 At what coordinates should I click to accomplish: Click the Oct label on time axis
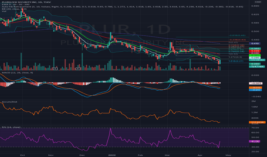point(22,155)
